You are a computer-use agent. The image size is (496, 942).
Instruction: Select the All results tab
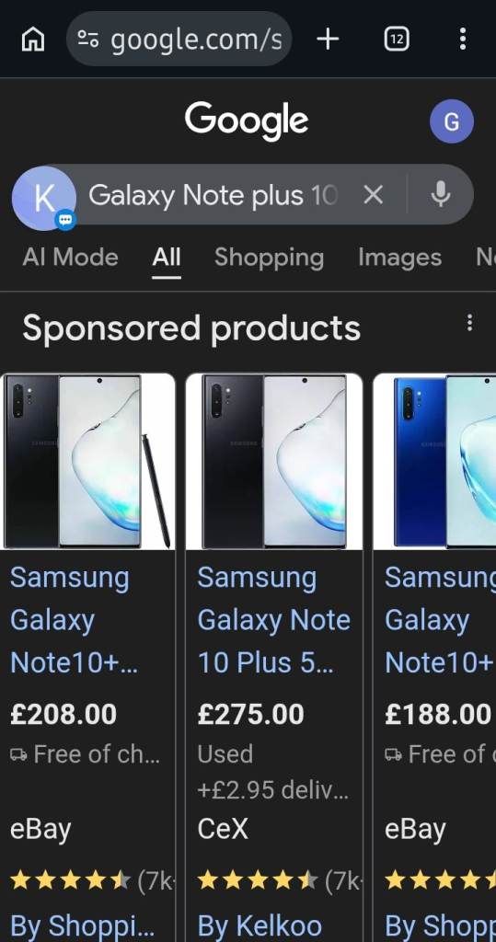click(x=167, y=258)
